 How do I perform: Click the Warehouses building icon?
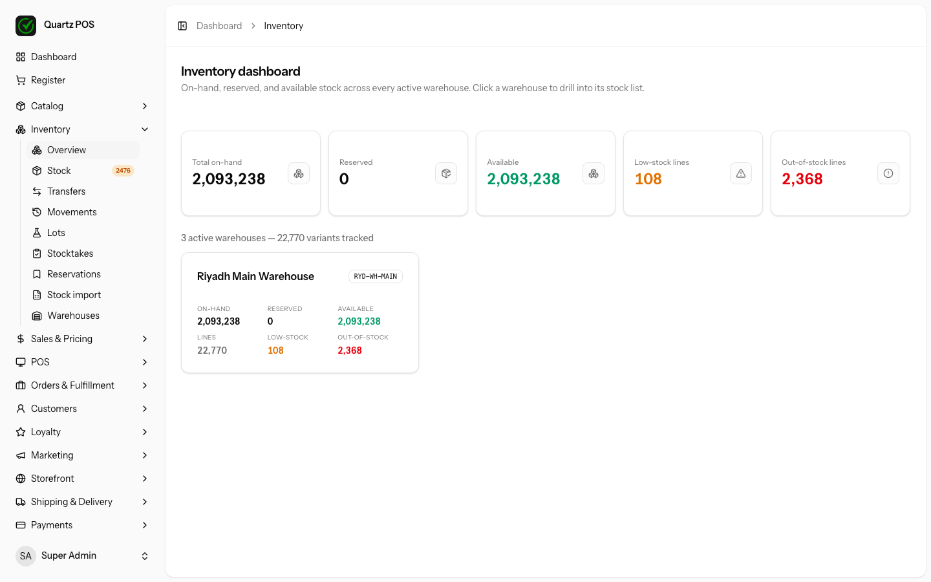click(x=37, y=316)
